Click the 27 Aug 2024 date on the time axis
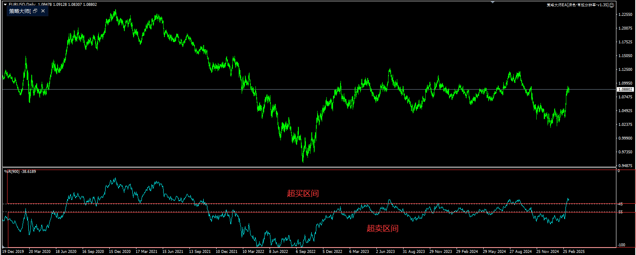 [x=520, y=252]
